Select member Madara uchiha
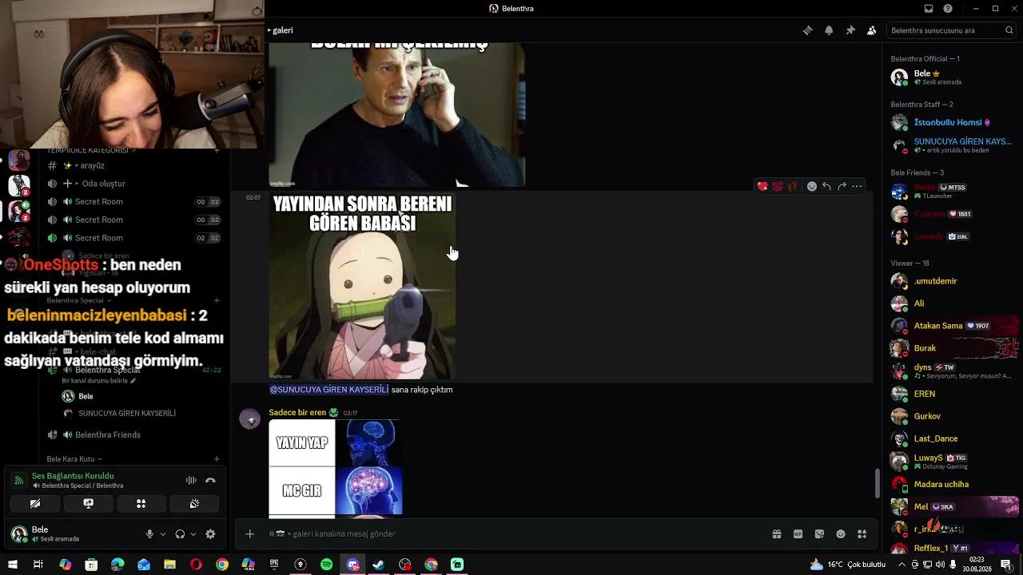The height and width of the screenshot is (575, 1023). pyautogui.click(x=953, y=484)
